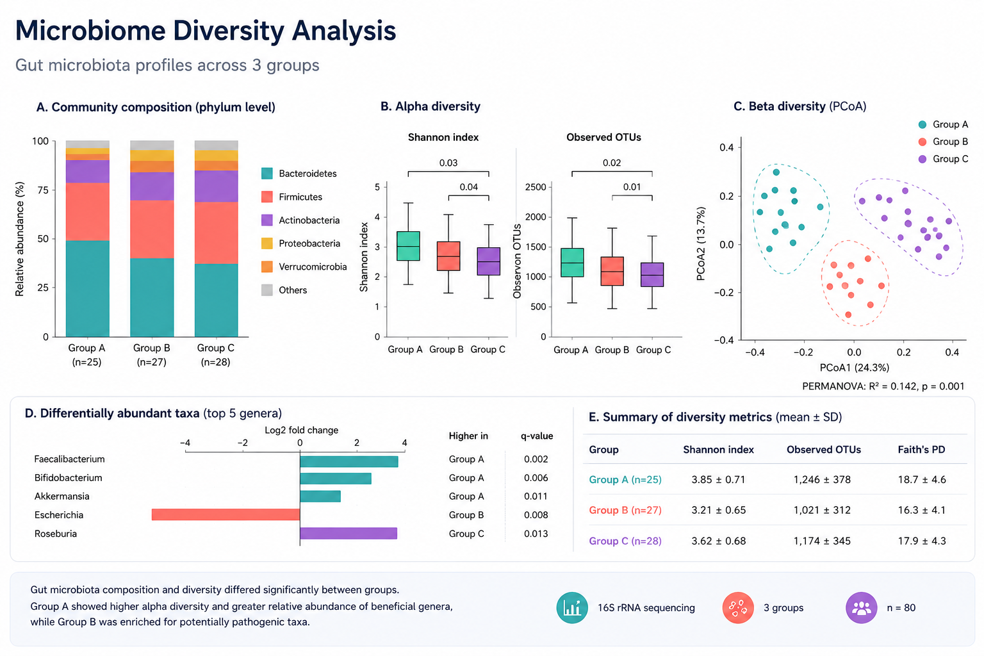984x656 pixels.
Task: Click the PCoA2 (13.7%) axis label
Action: pos(701,243)
